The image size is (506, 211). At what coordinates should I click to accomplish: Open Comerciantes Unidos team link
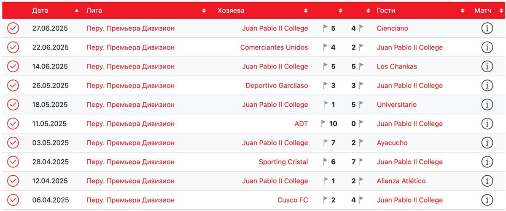click(x=274, y=47)
